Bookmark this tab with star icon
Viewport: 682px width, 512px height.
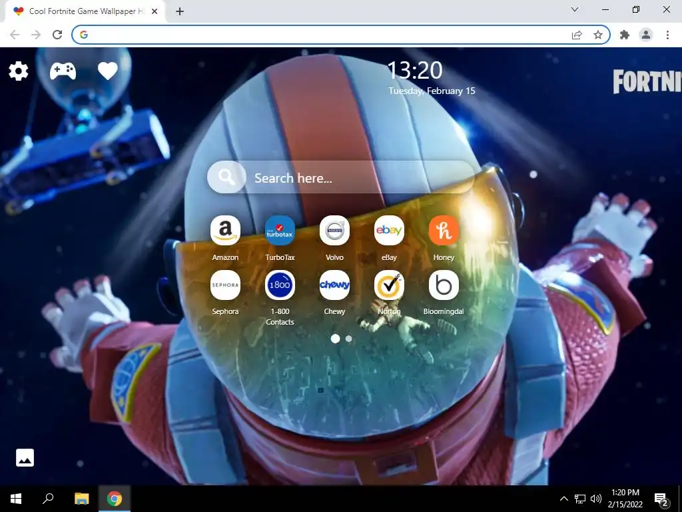coord(598,35)
